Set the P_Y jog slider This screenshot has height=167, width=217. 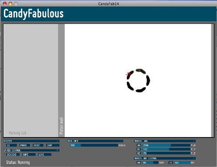click(167, 149)
